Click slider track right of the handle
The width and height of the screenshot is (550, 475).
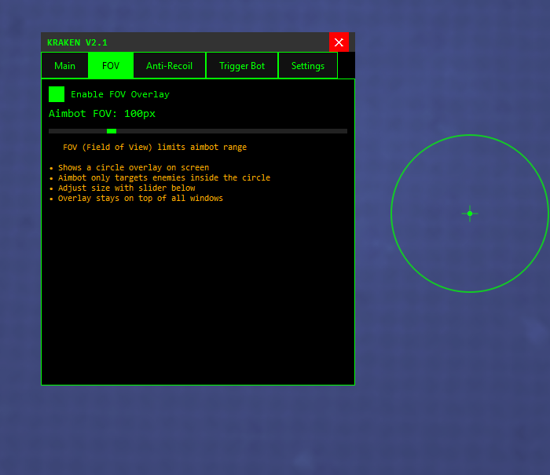(236, 131)
